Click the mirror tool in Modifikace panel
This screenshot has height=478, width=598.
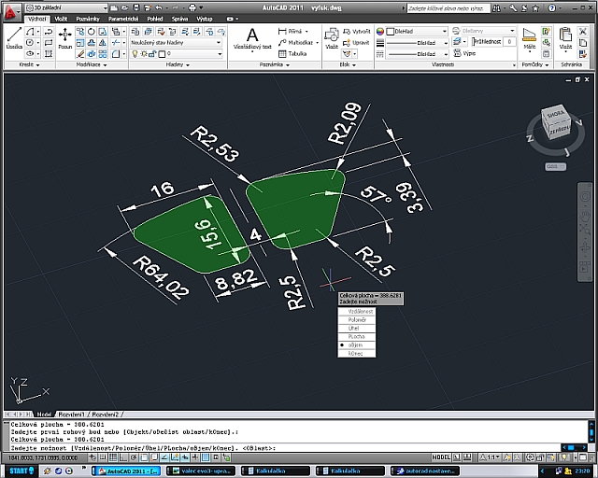click(x=103, y=43)
